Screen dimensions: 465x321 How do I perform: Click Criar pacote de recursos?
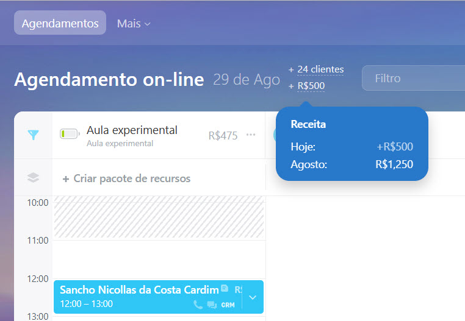point(126,178)
